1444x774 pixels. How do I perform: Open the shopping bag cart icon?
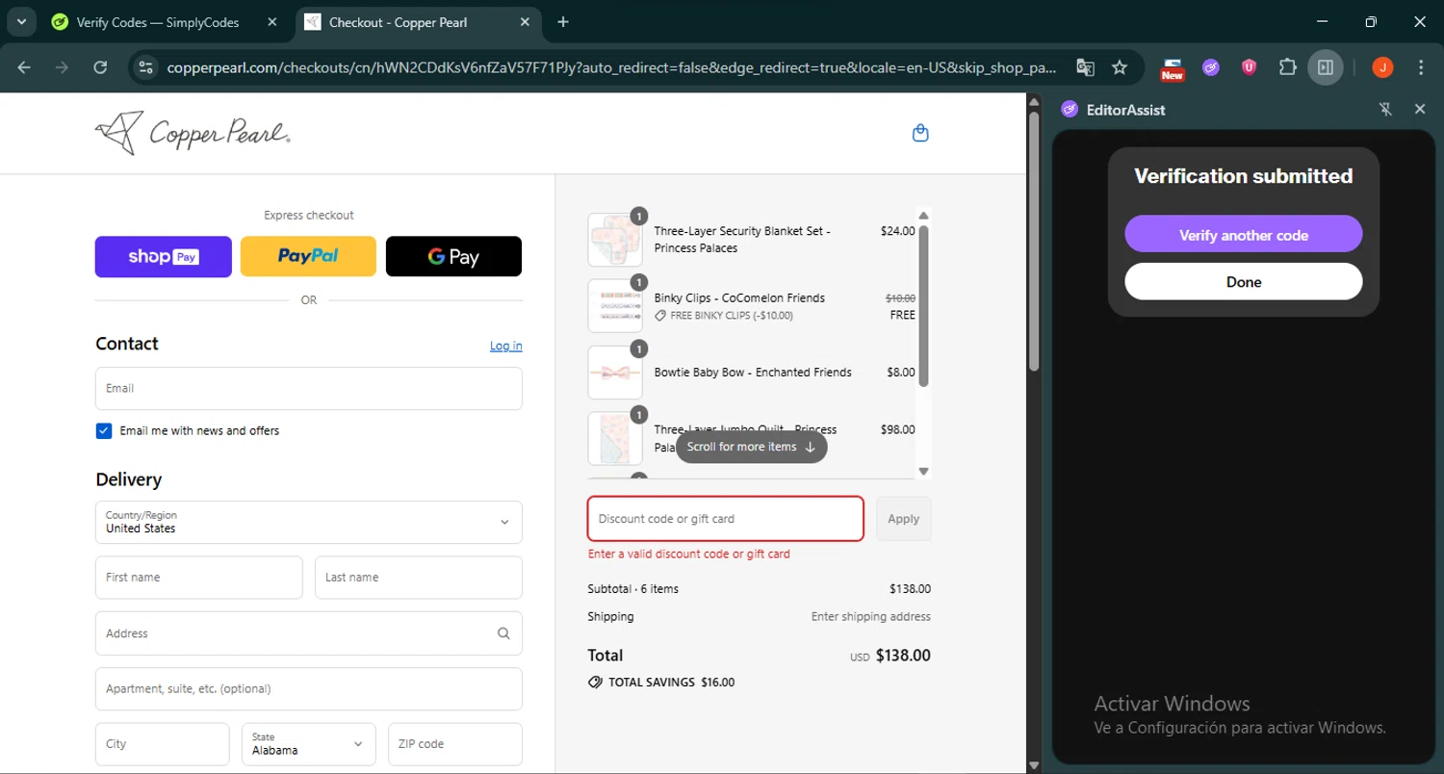pyautogui.click(x=920, y=133)
